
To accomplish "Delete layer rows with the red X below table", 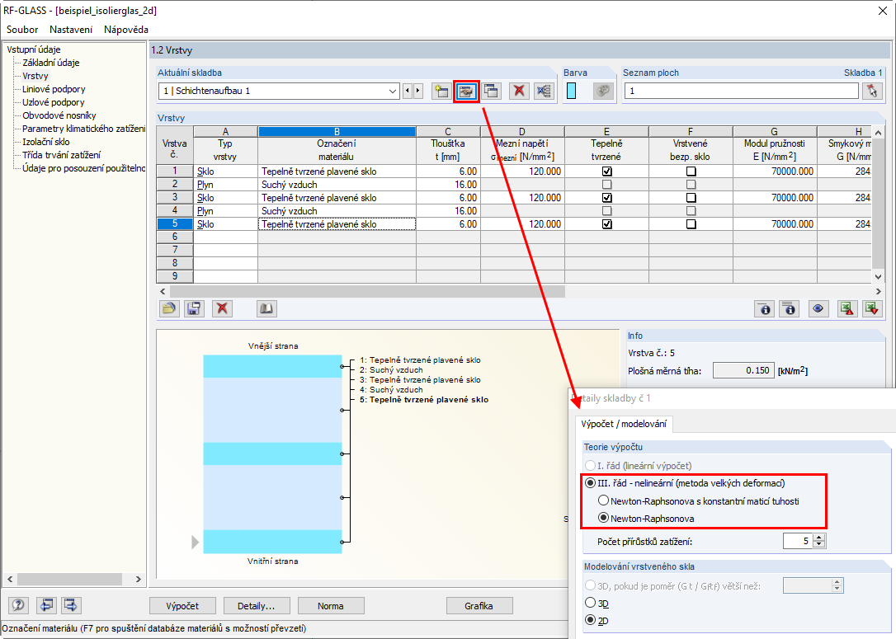I will click(222, 308).
